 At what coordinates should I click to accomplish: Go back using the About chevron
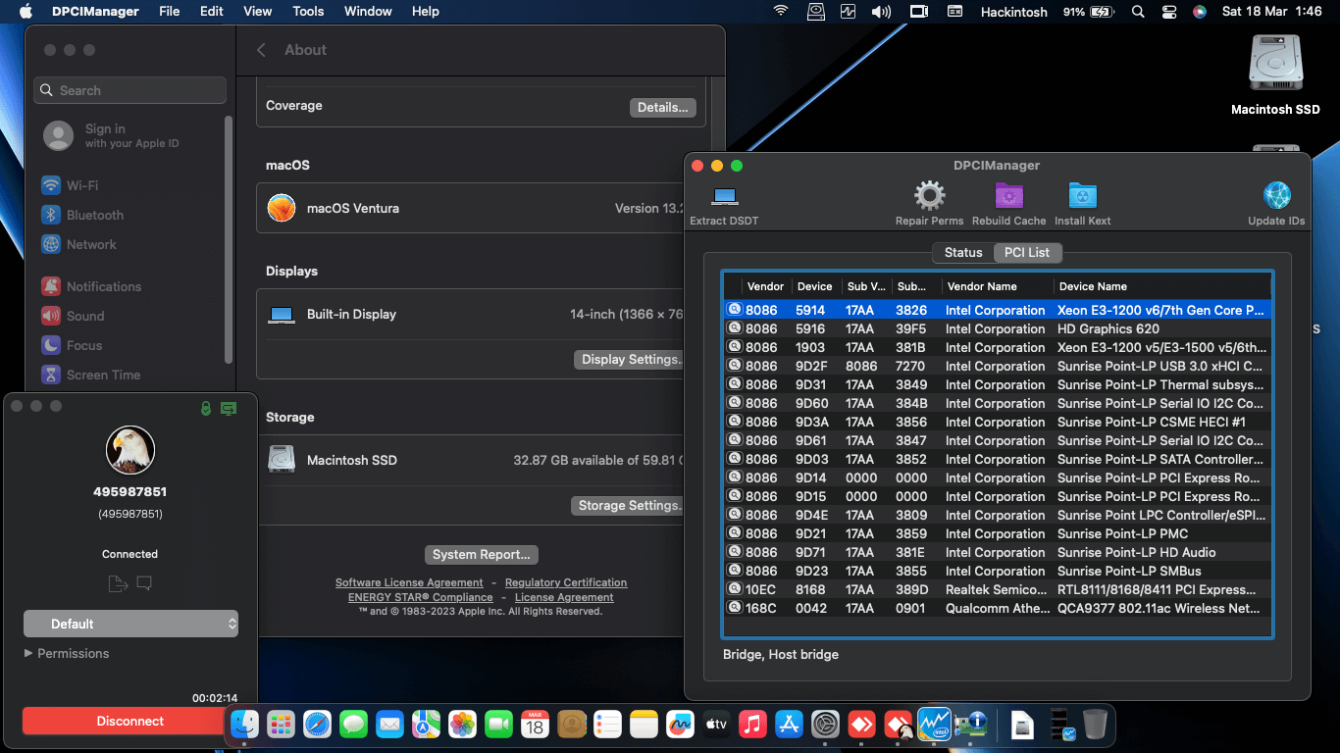pyautogui.click(x=261, y=50)
